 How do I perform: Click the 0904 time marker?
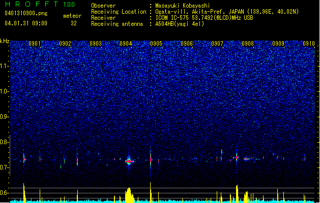[x=126, y=44]
